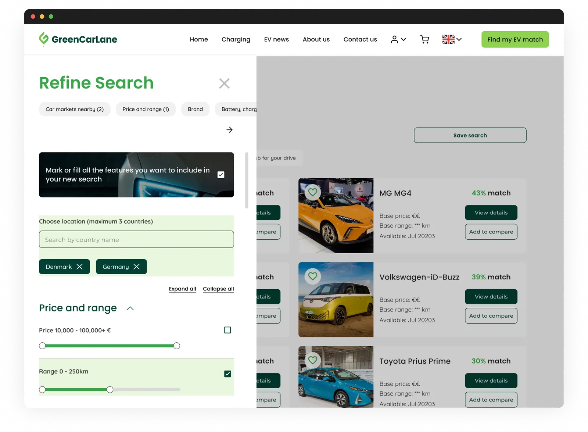Open the shopping cart
The image size is (588, 432).
coord(424,39)
